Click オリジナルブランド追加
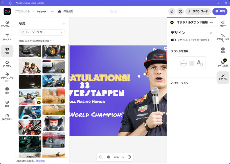The image size is (230, 164). 192,22
